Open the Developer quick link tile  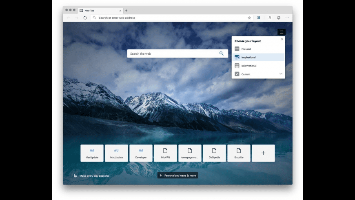(141, 153)
